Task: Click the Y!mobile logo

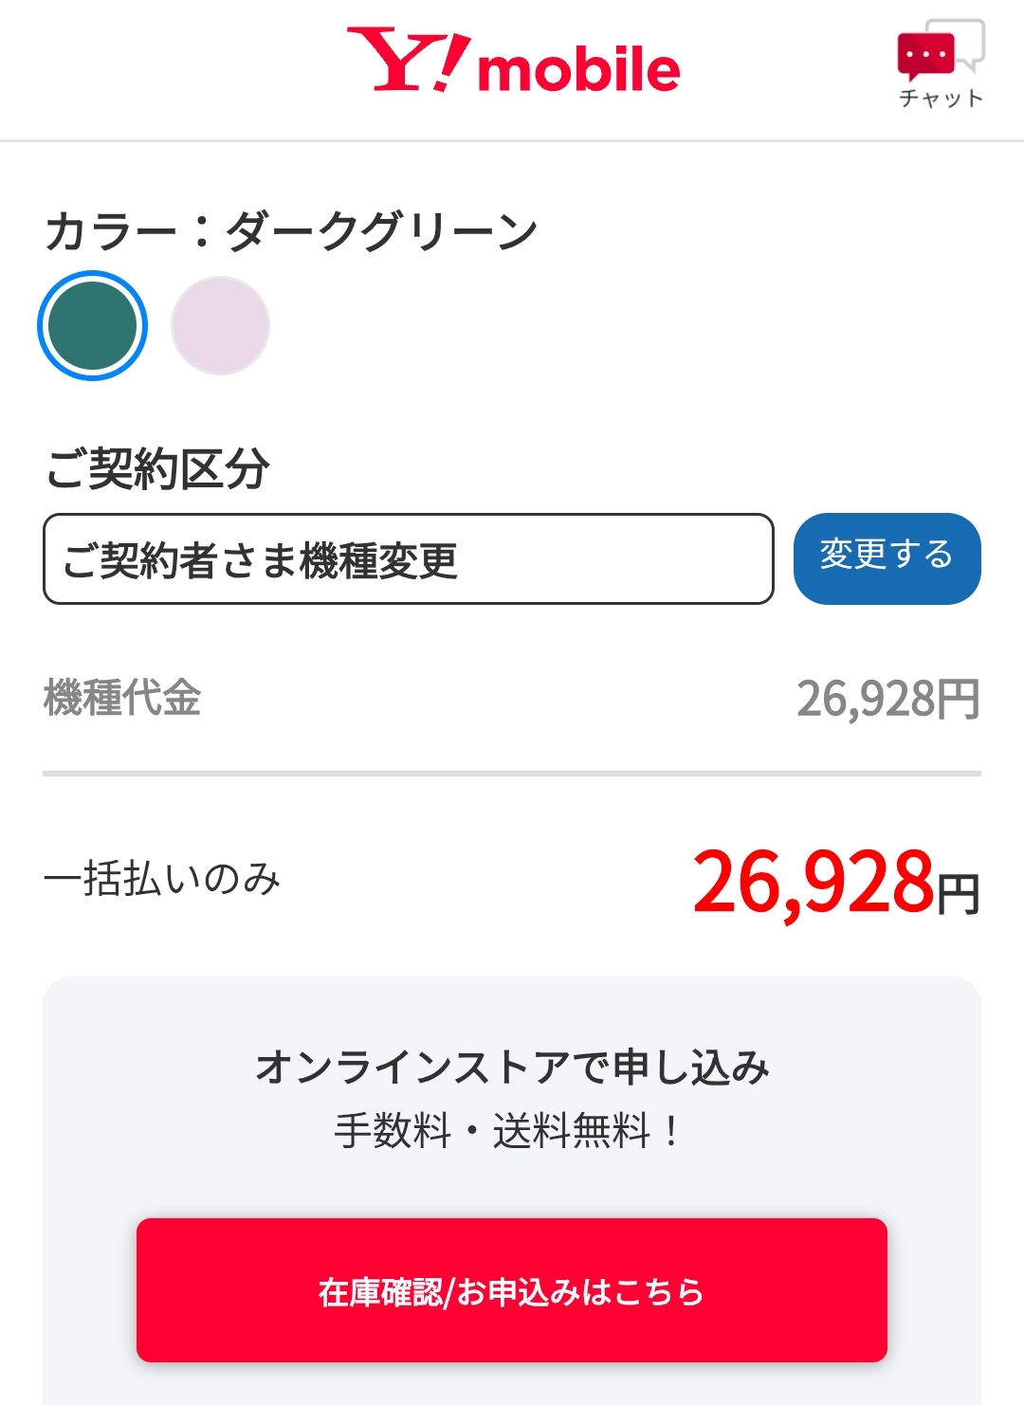Action: click(x=513, y=63)
